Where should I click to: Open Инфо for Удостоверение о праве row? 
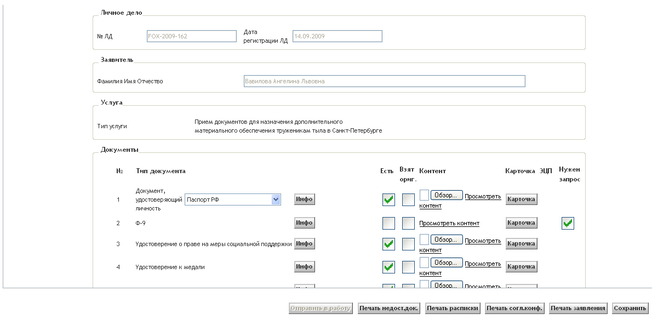pos(305,243)
